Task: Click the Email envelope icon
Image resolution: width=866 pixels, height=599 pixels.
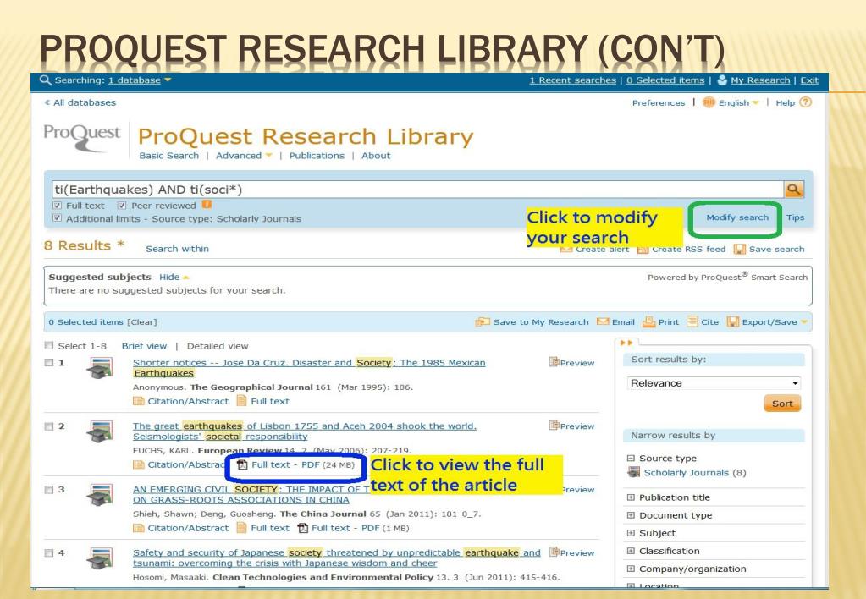Action: pos(603,321)
